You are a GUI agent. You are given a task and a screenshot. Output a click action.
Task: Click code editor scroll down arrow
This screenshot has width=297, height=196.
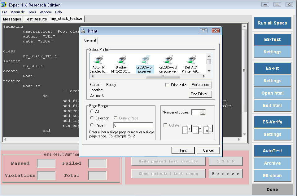(244, 134)
